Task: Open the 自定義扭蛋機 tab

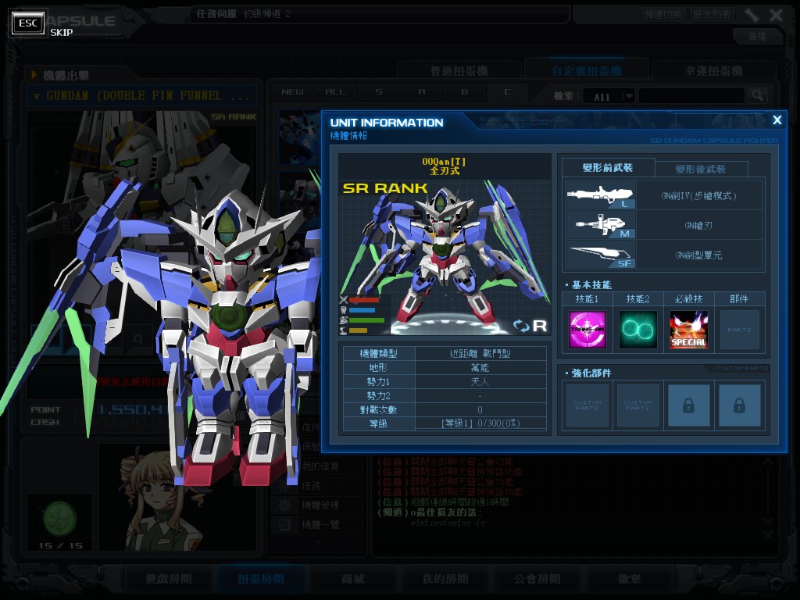Action: tap(587, 71)
